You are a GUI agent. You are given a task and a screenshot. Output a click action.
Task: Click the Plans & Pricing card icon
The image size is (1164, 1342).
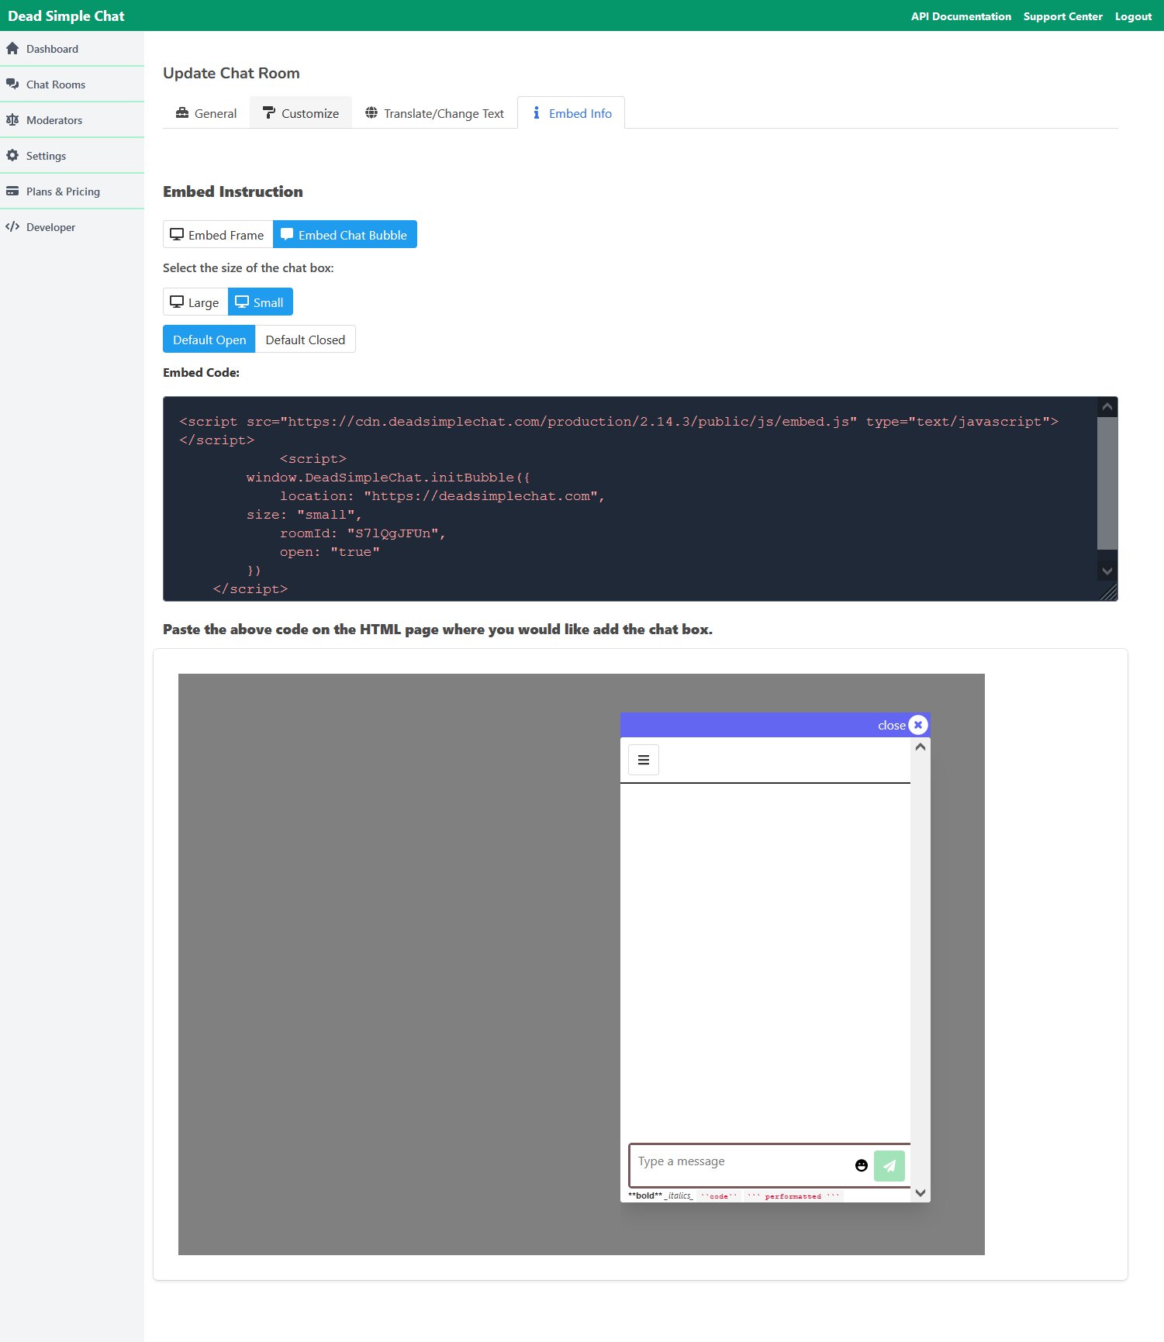coord(12,191)
